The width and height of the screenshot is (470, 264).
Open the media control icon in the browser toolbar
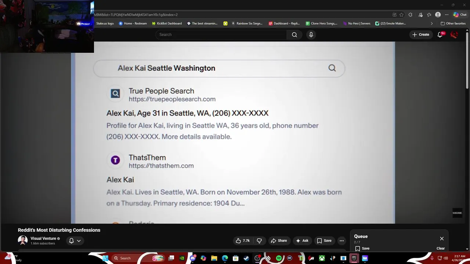[420, 15]
